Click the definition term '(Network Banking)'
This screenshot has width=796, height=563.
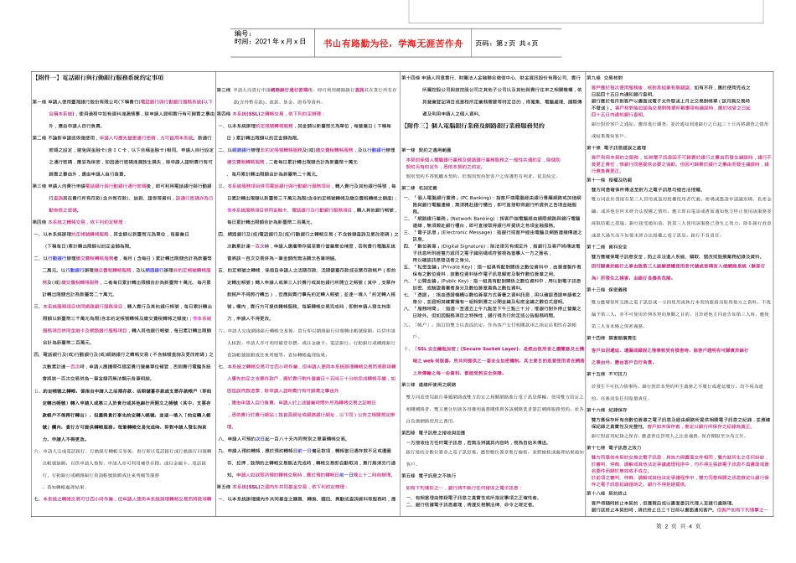473,219
